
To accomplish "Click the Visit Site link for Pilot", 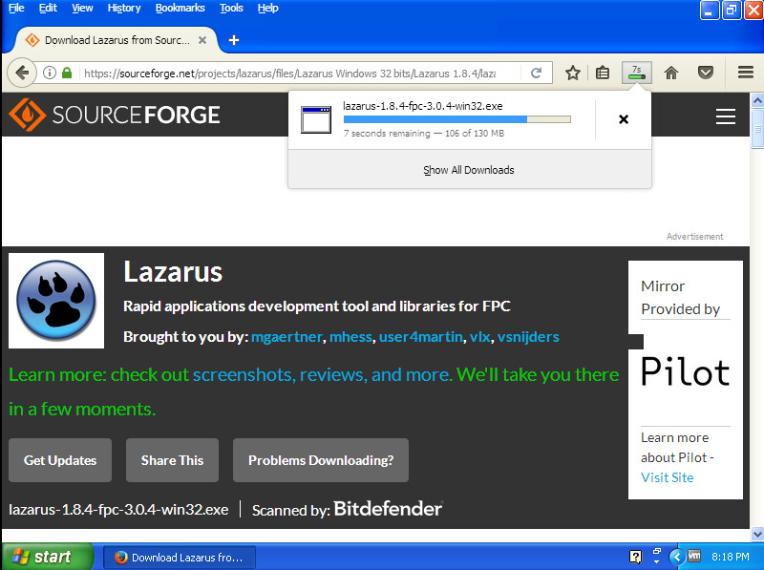I will 667,477.
